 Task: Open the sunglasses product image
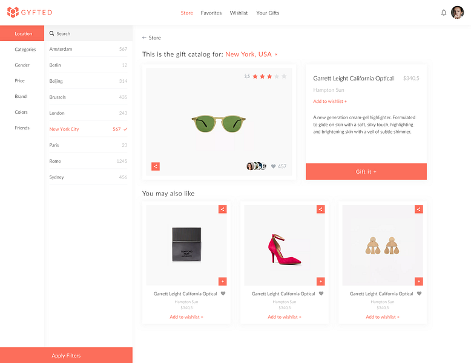coord(219,123)
